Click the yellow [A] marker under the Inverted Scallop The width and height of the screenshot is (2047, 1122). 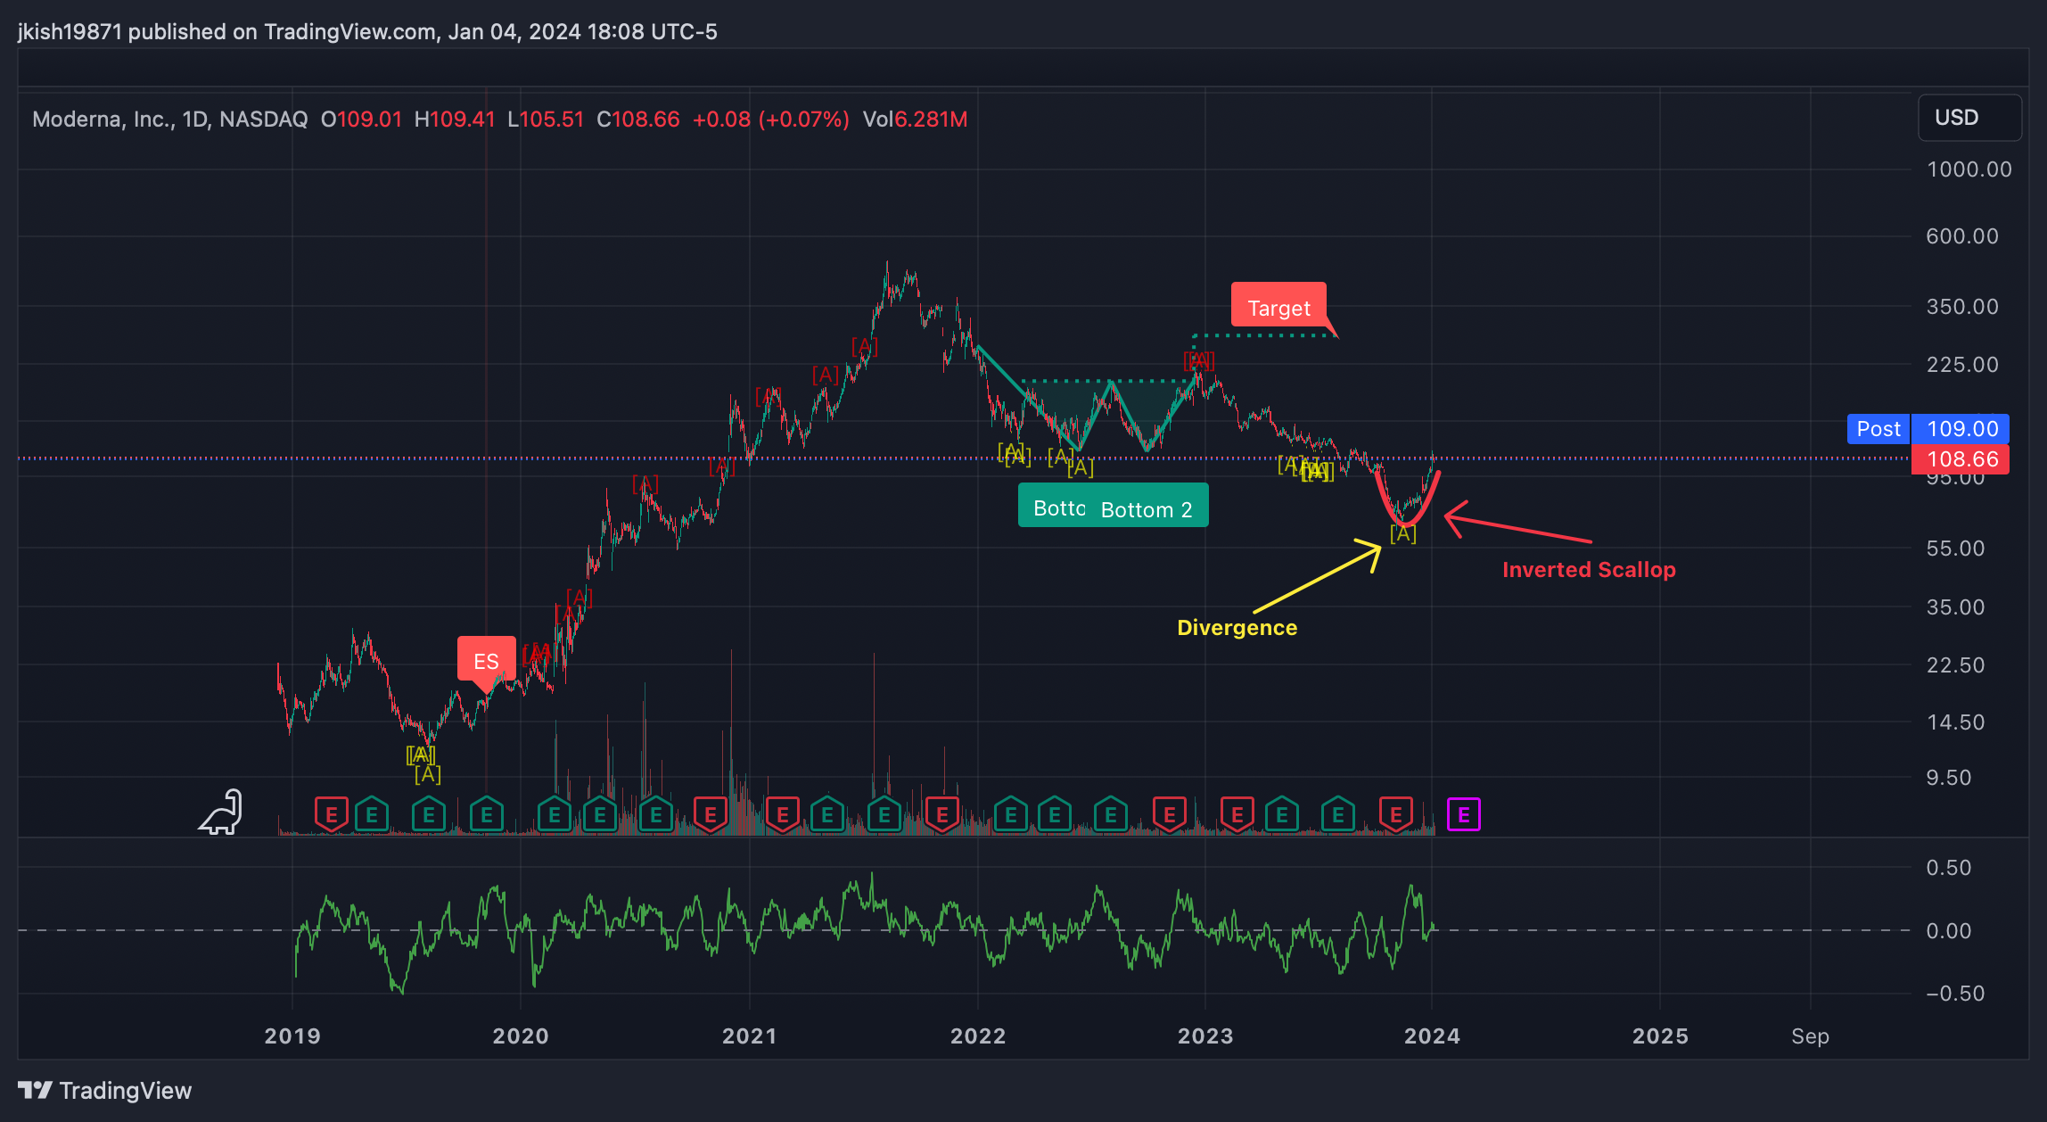click(x=1402, y=533)
